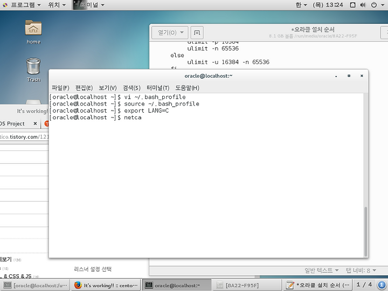Image resolution: width=388 pixels, height=291 pixels.
Task: Open the 터미널 app menu in top bar
Action: [x=89, y=5]
